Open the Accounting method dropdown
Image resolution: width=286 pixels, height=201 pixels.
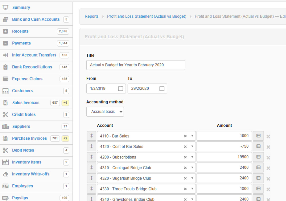105,112
